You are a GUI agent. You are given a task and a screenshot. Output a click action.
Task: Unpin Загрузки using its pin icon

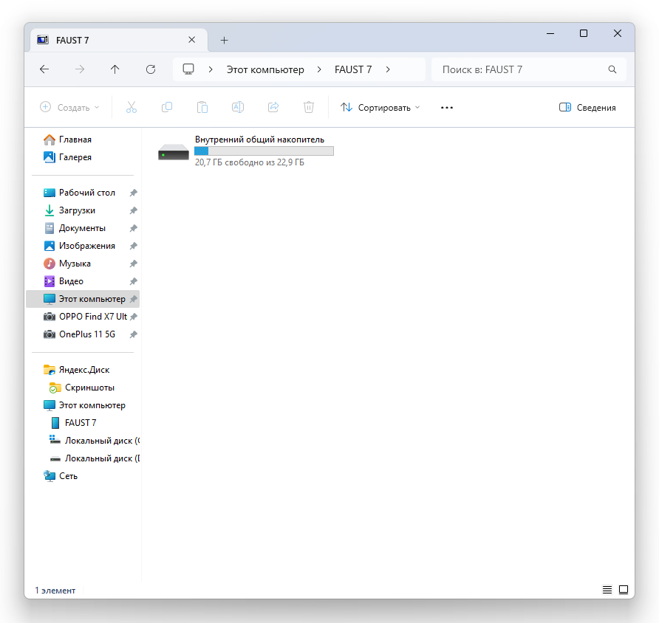click(x=133, y=210)
